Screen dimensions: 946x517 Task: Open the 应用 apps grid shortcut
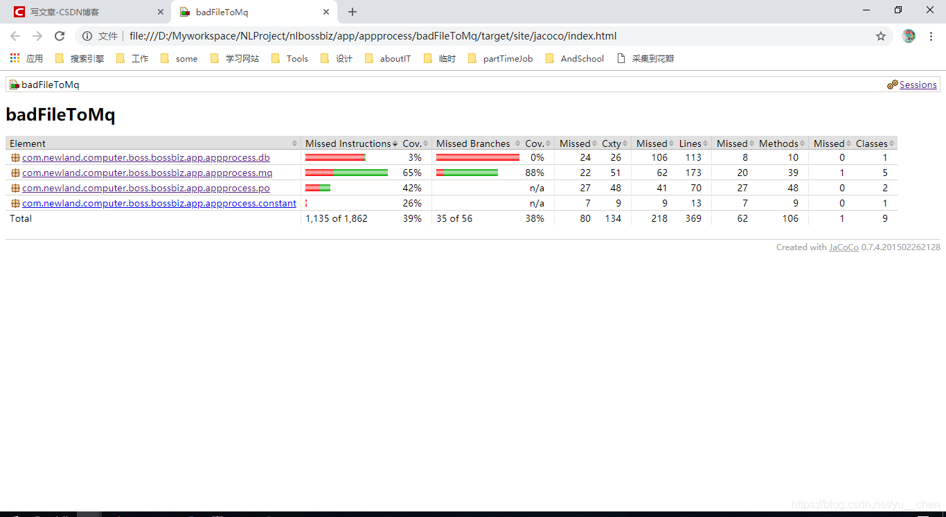tap(26, 59)
